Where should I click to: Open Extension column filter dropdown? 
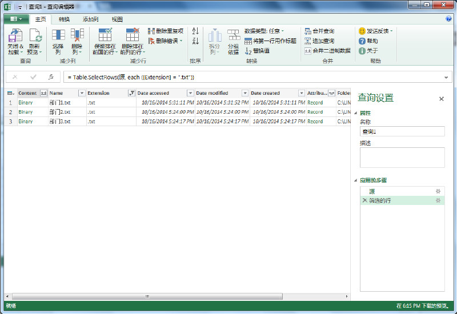click(131, 93)
